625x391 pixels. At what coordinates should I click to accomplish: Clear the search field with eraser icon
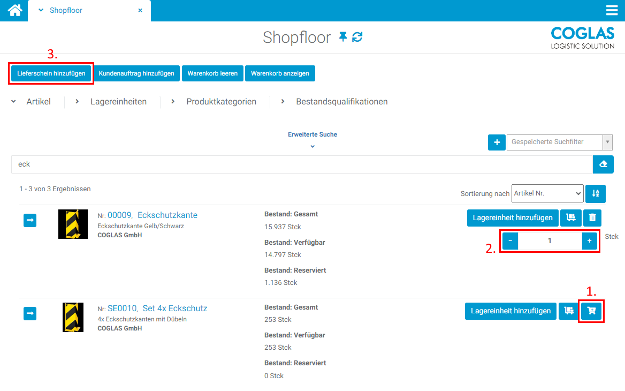(x=603, y=164)
